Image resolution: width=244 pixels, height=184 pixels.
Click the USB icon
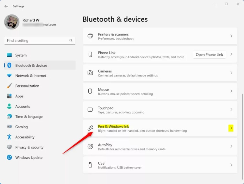90,165
